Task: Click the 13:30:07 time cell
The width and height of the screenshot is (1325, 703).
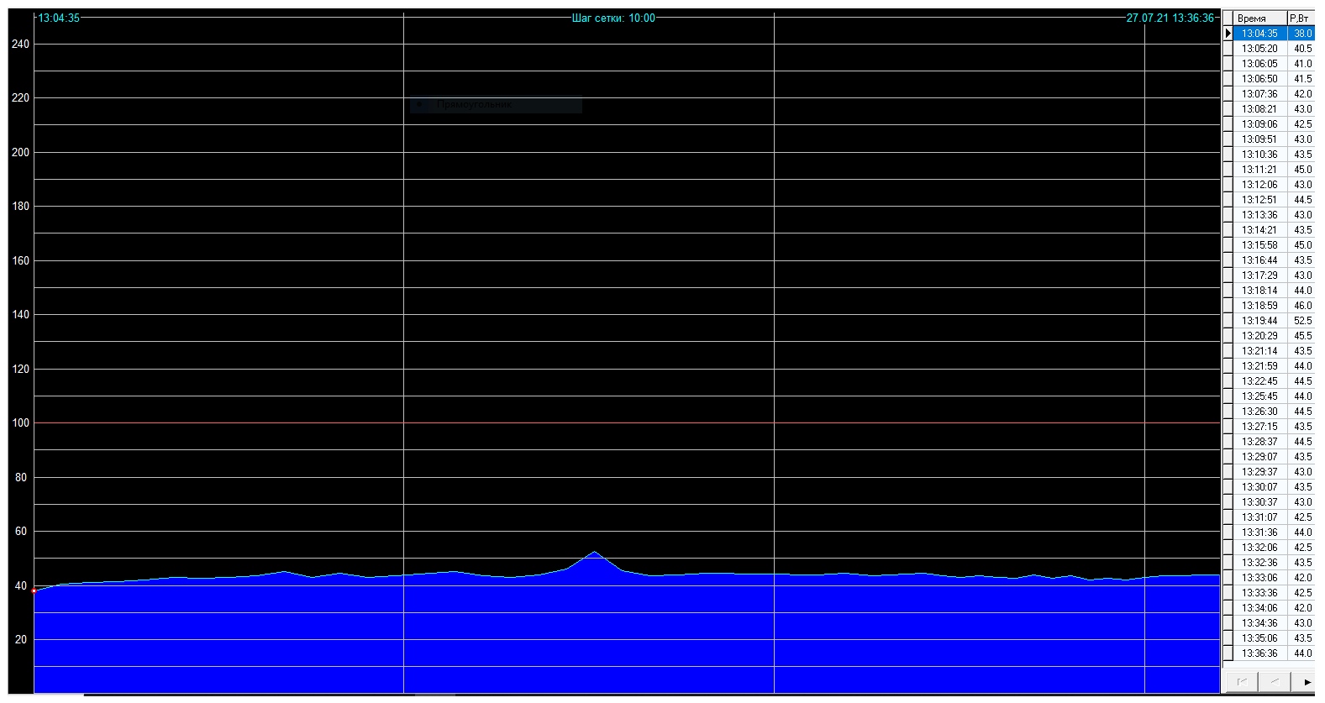Action: 1259,487
